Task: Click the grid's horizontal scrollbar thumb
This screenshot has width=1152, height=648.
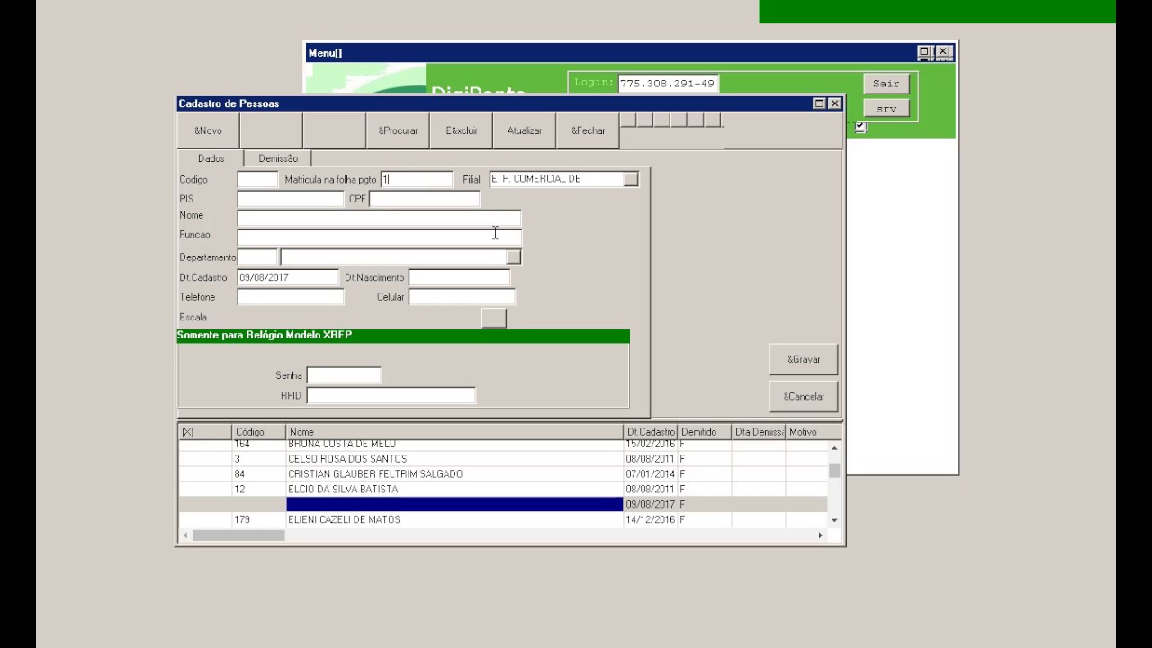Action: pyautogui.click(x=238, y=535)
